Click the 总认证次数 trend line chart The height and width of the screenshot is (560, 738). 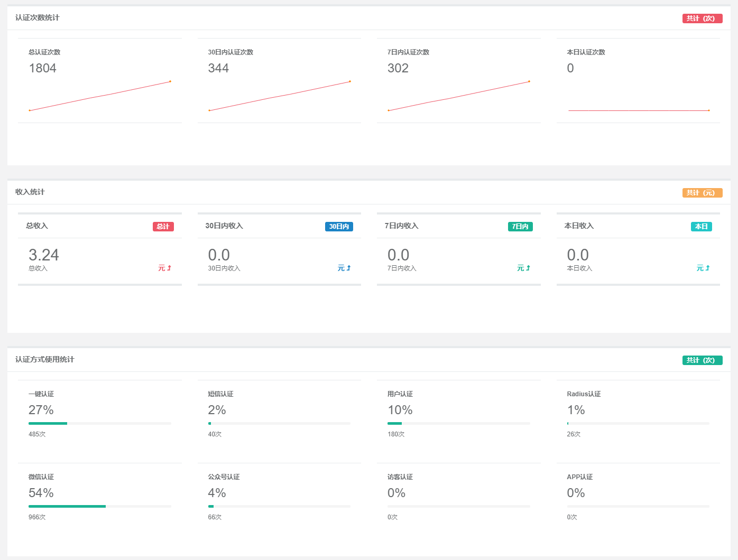[100, 96]
